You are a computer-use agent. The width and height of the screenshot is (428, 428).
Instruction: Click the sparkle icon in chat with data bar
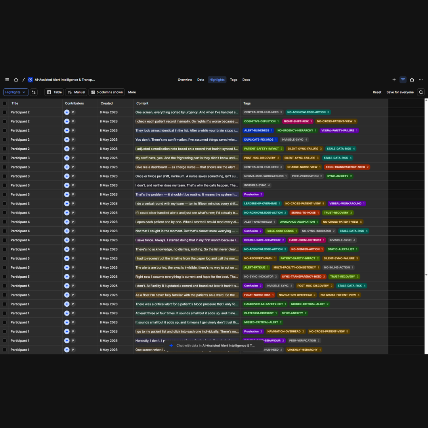171,346
